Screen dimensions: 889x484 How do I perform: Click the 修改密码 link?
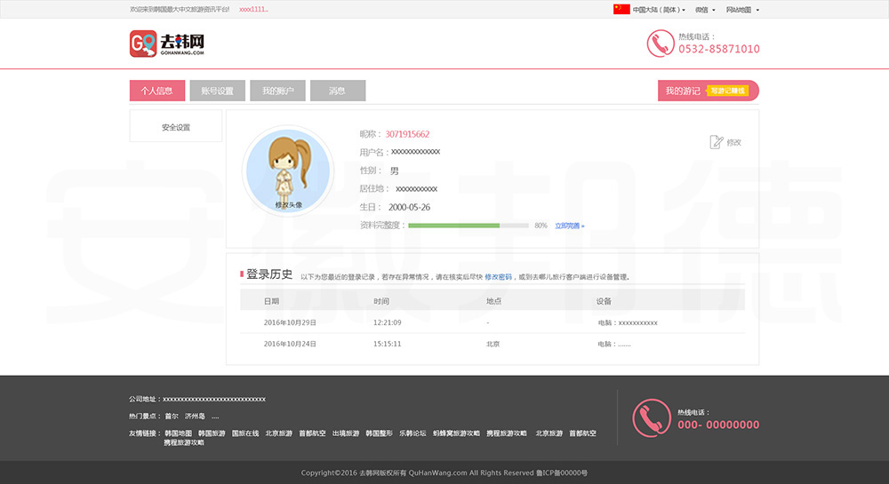tap(498, 277)
